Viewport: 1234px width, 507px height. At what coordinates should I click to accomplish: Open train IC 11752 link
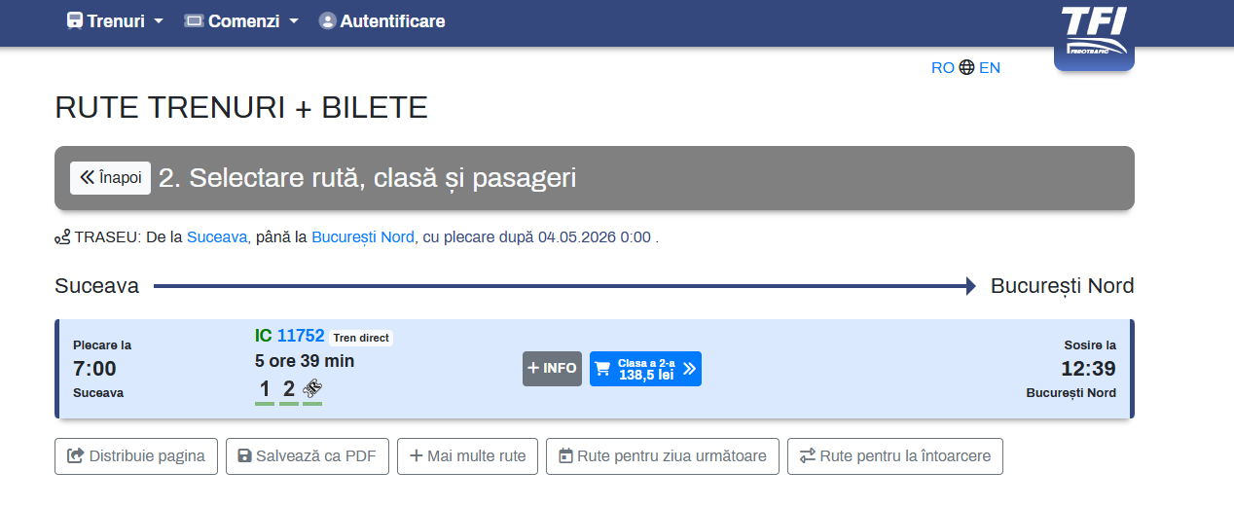[300, 336]
